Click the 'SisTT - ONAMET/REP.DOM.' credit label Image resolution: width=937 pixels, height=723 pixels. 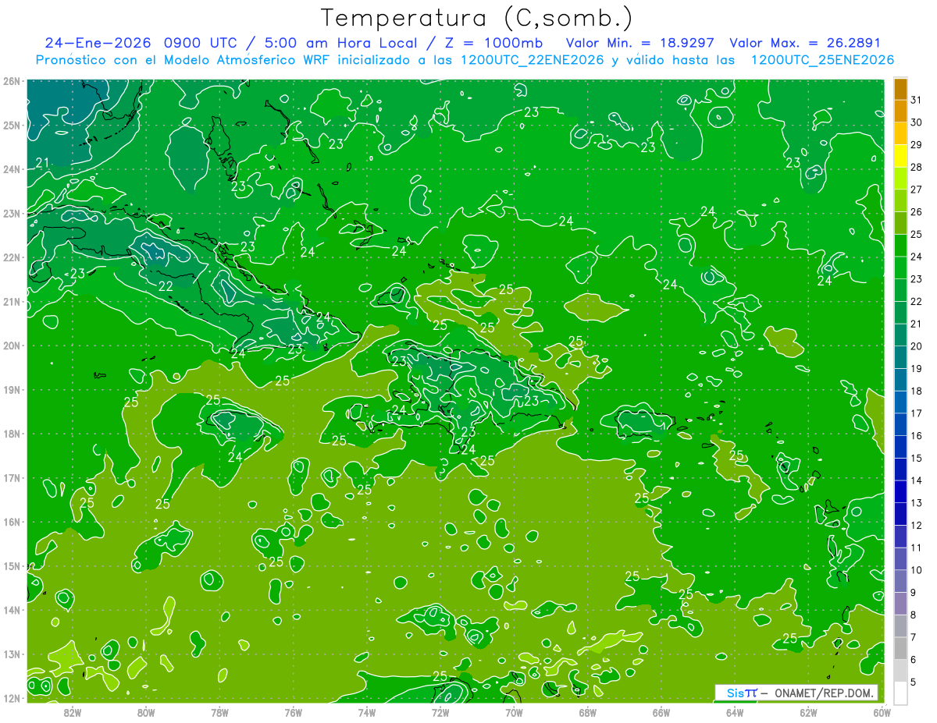(796, 693)
